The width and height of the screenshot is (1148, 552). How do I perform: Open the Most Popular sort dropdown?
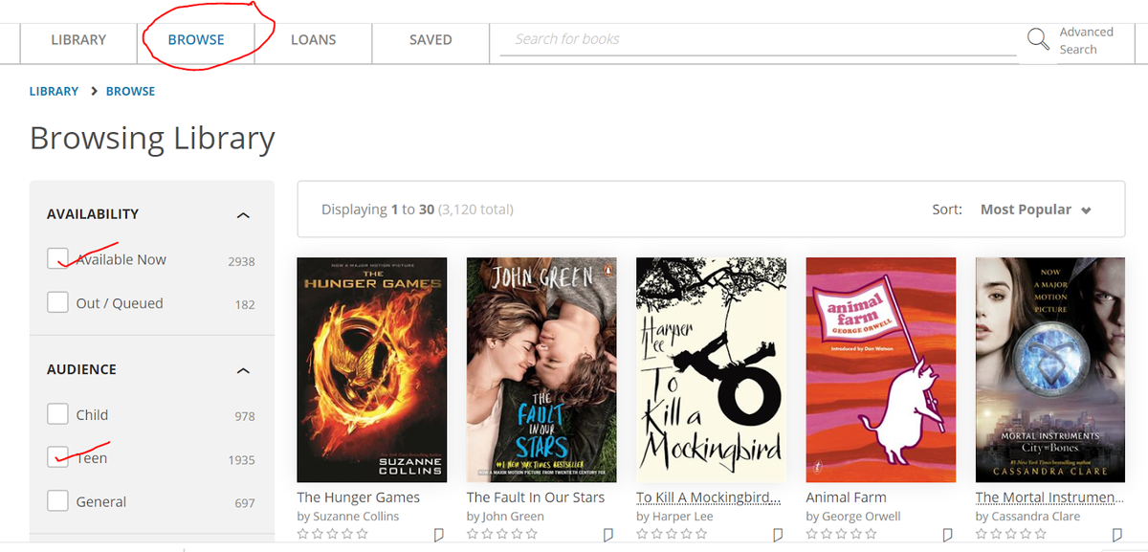point(1035,210)
